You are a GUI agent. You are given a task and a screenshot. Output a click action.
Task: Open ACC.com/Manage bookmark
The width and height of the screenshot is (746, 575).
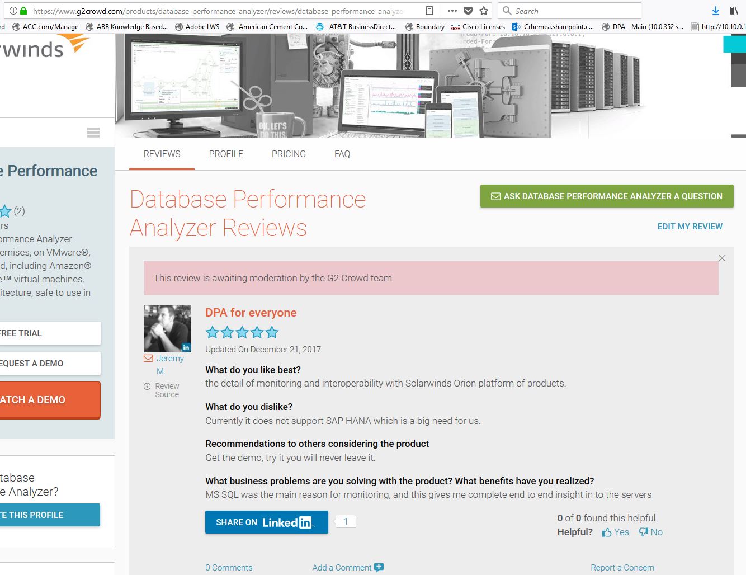(x=45, y=26)
